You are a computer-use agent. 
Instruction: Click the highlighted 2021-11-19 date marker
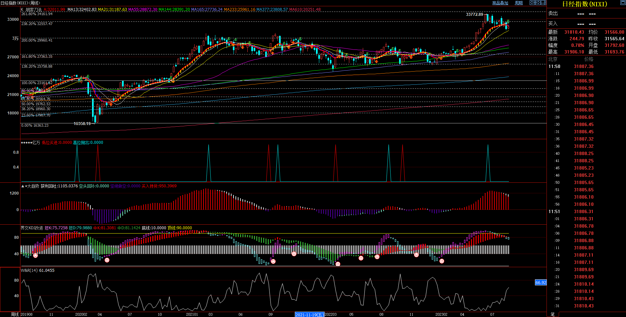(x=309, y=315)
